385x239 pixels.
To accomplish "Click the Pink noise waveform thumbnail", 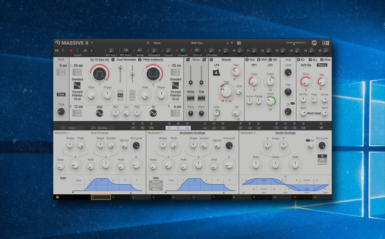I will pyautogui.click(x=201, y=98).
